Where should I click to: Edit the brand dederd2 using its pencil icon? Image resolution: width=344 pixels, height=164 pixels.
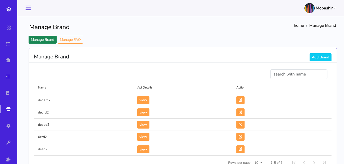click(240, 100)
